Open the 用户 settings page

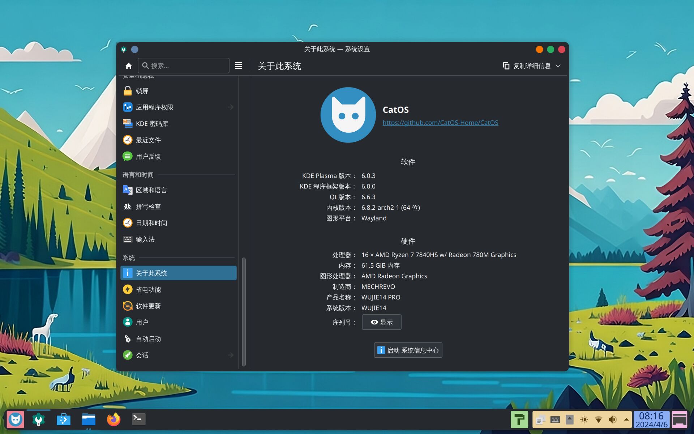178,322
